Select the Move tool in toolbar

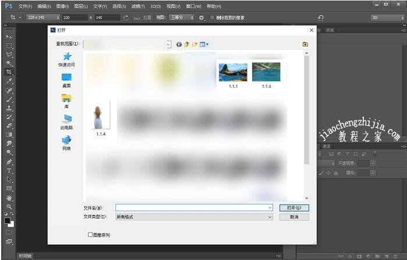click(x=9, y=36)
